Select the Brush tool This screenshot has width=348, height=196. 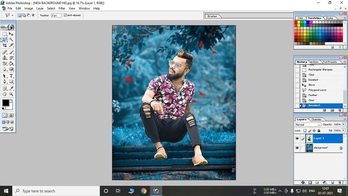(11, 52)
